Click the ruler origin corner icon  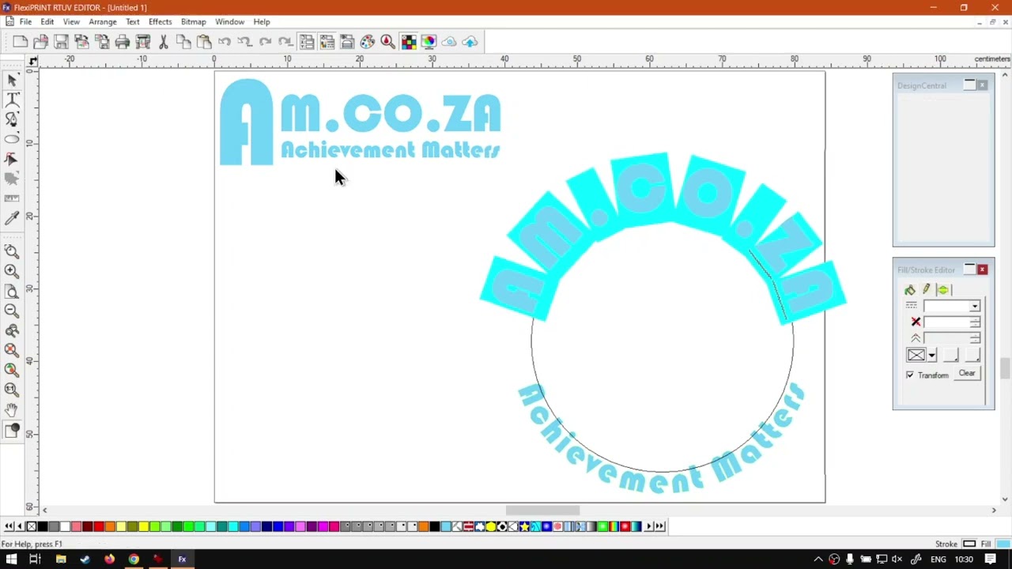32,61
